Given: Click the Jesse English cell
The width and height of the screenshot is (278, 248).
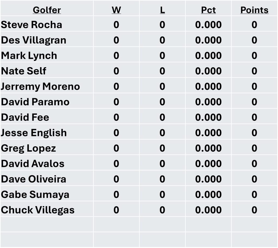Looking at the screenshot, I should pos(34,133).
